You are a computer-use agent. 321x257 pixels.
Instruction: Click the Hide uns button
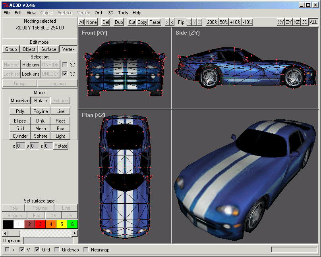[30, 65]
